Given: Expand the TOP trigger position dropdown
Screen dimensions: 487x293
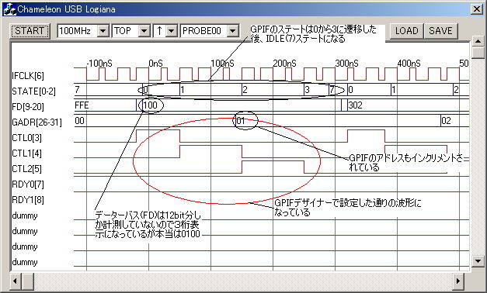Looking at the screenshot, I should click(144, 31).
